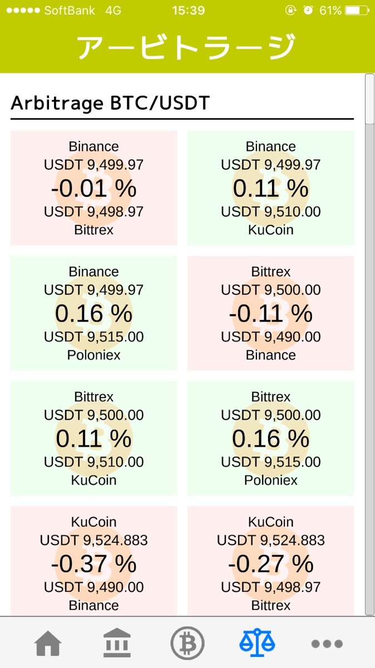Open Binance to KuCoin 0.11 % card
This screenshot has height=668, width=375.
point(270,188)
